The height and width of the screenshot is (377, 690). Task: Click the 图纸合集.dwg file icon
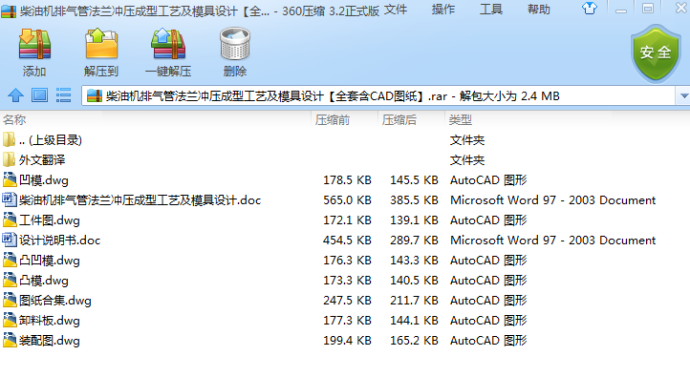[10, 300]
